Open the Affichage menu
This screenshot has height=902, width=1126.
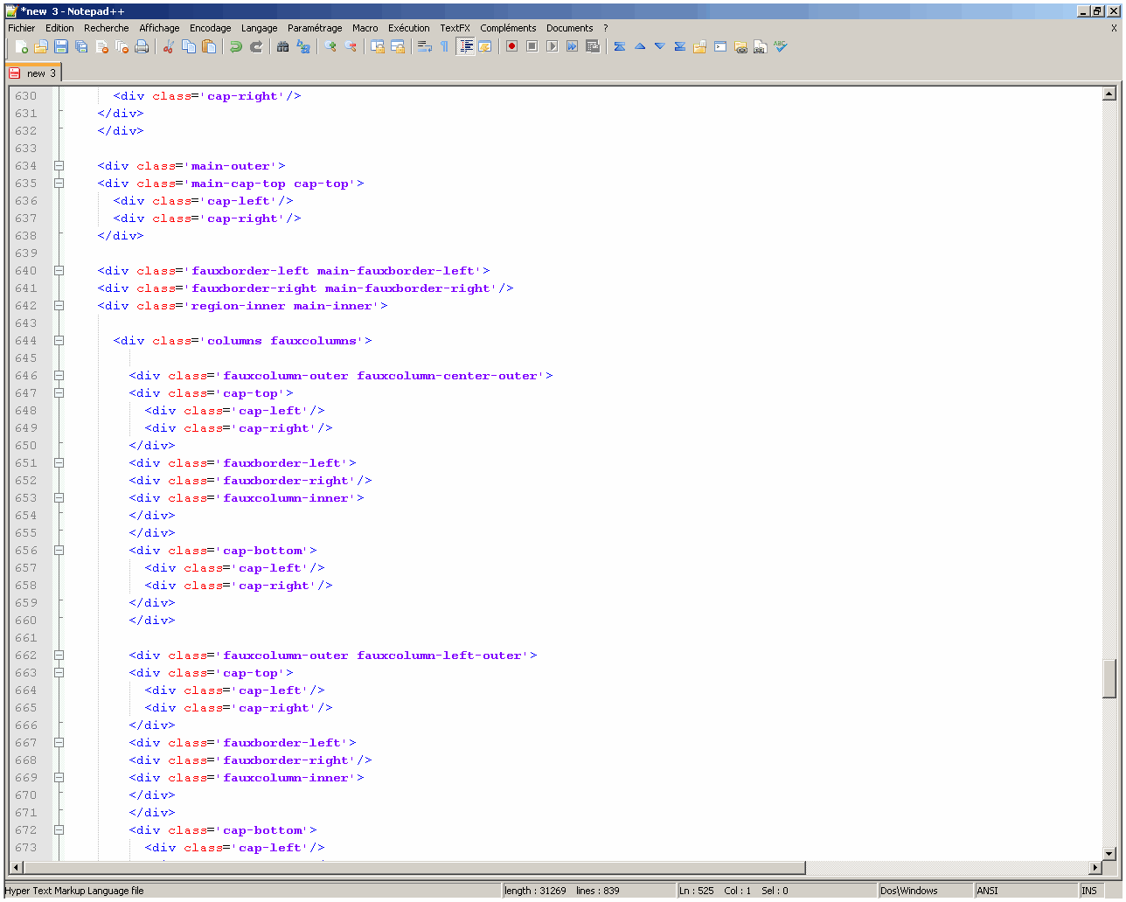(159, 28)
